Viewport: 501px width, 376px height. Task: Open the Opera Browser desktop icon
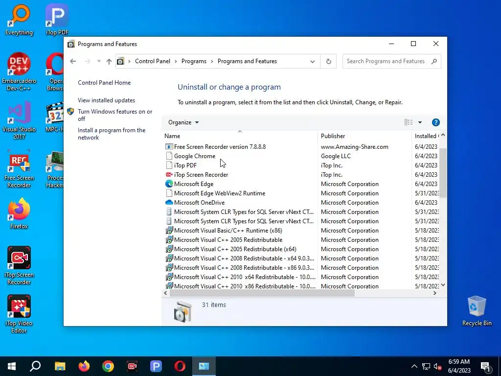pyautogui.click(x=55, y=71)
